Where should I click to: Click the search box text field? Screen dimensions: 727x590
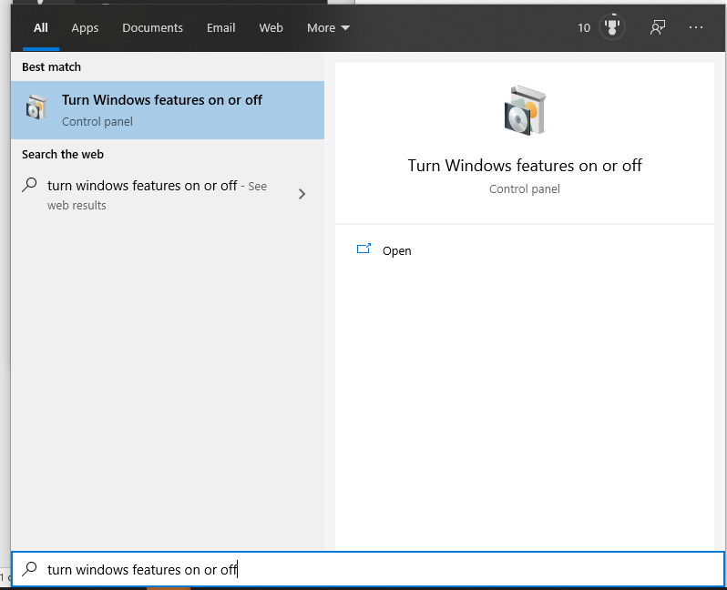pos(368,569)
